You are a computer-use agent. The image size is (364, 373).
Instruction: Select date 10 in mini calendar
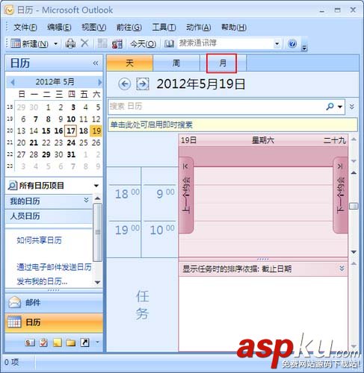click(x=71, y=119)
